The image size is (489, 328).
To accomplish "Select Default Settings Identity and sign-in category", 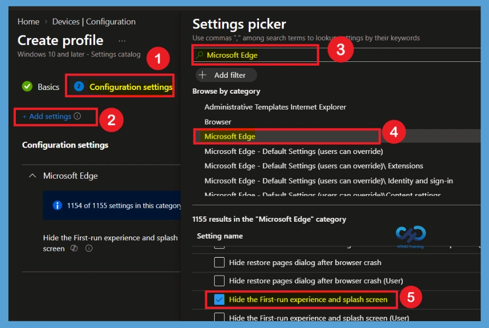I will (328, 181).
